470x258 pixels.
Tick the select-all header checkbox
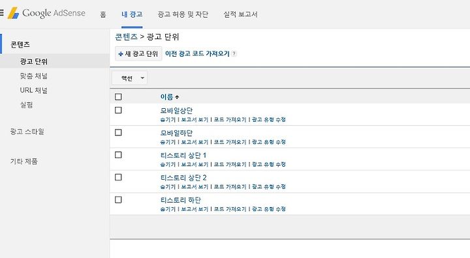(118, 96)
